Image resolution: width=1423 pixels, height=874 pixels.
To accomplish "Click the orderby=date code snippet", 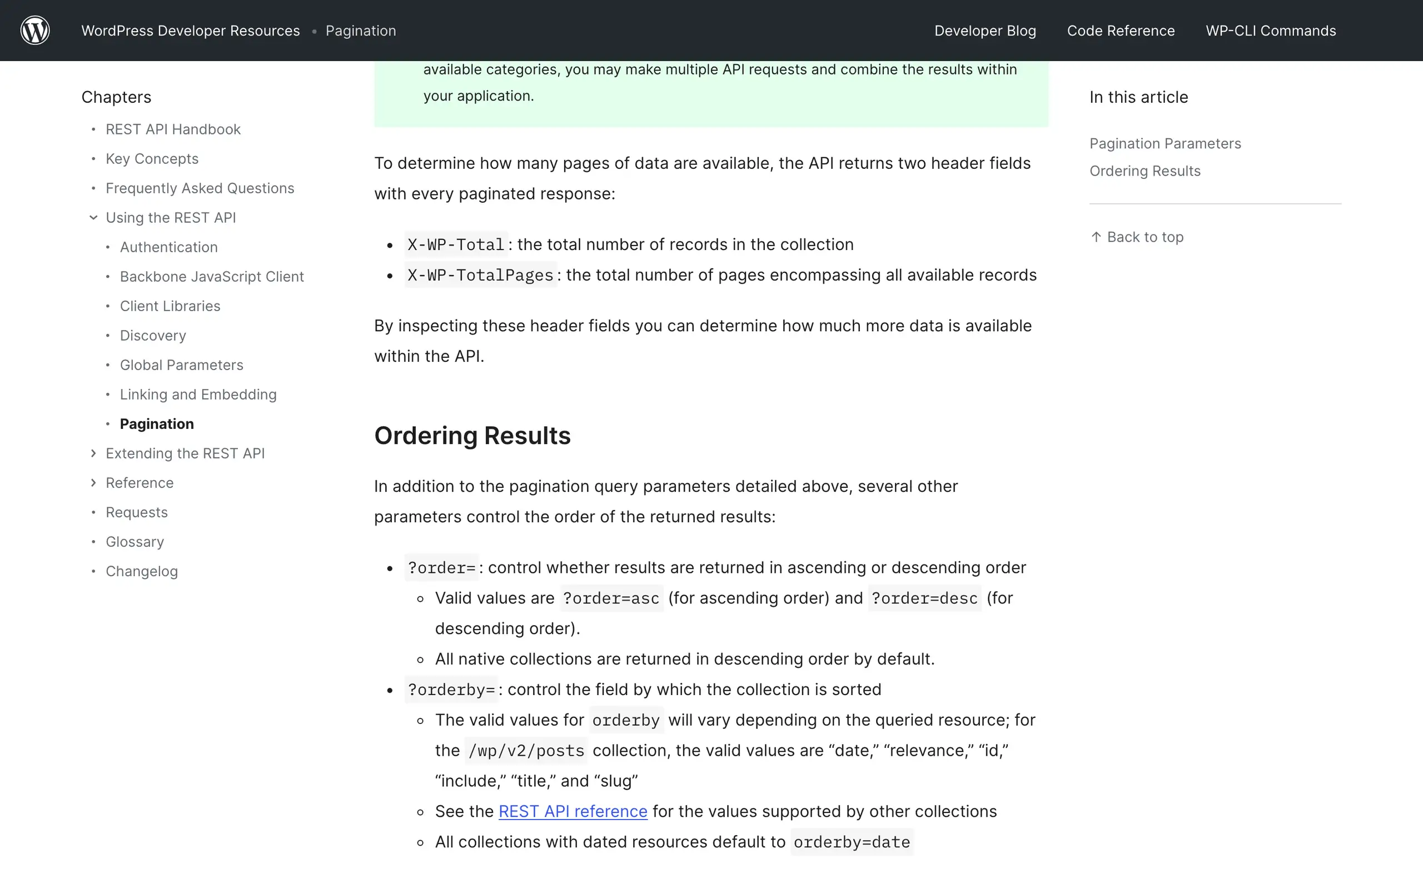I will (852, 842).
